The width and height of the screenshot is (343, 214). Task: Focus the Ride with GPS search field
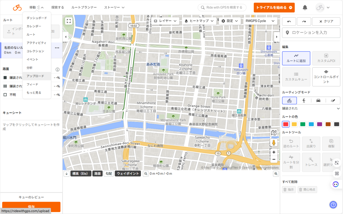tap(222, 7)
